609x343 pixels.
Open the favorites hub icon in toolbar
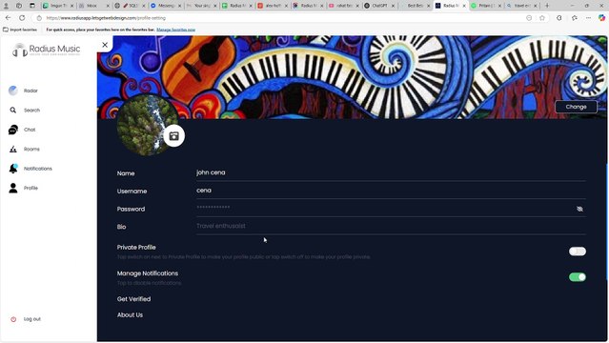pyautogui.click(x=575, y=18)
